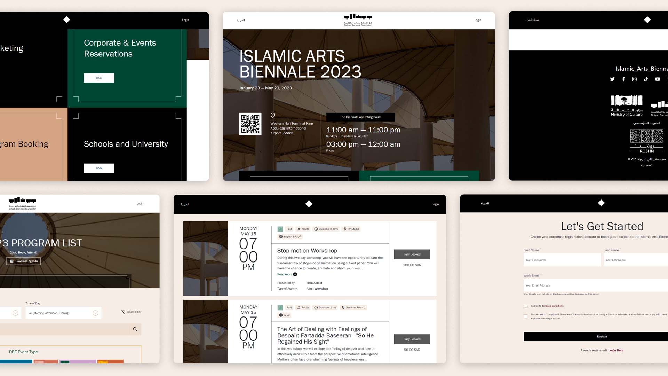This screenshot has width=668, height=376.
Task: Open the Time of Day dropdown
Action: (x=63, y=313)
